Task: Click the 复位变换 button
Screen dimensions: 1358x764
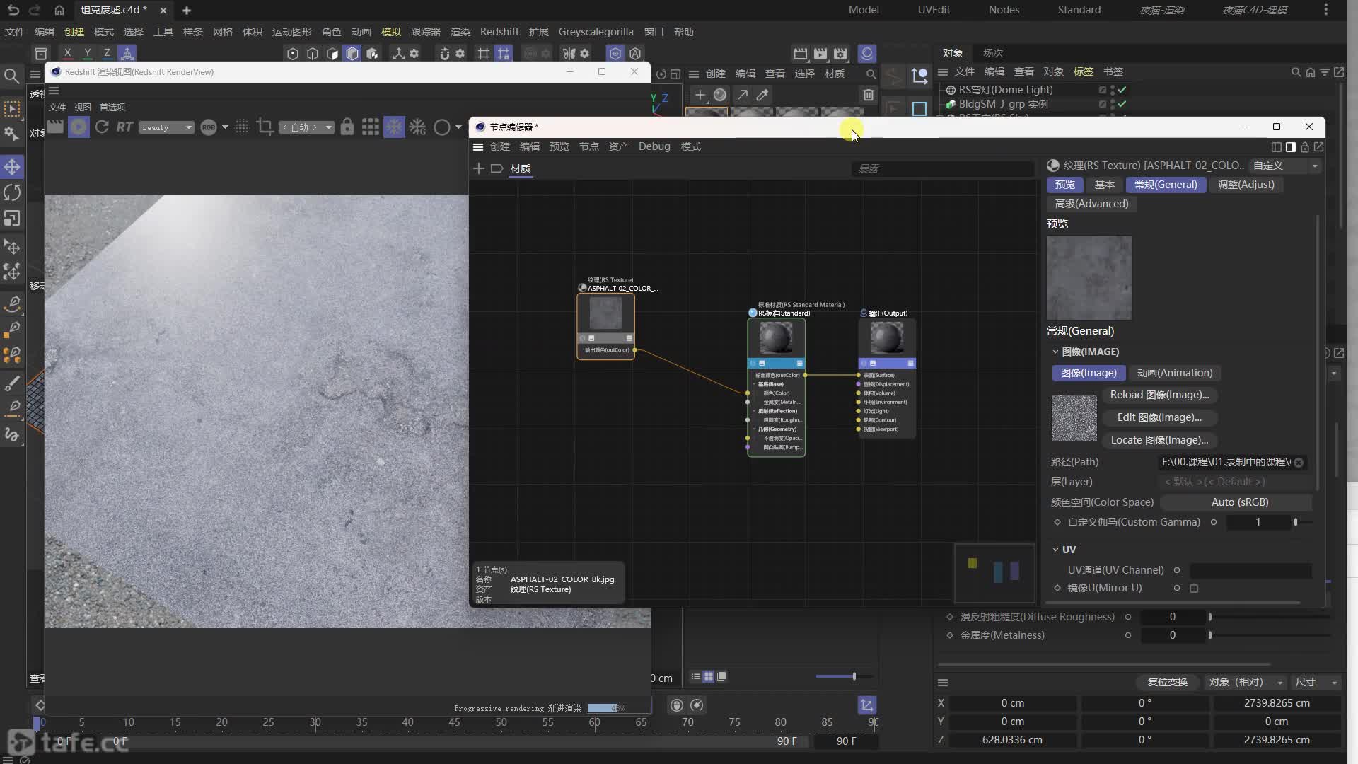Action: tap(1167, 683)
